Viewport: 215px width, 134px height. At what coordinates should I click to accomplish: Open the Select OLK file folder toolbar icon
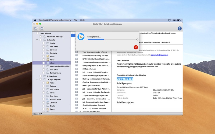click(x=36, y=28)
